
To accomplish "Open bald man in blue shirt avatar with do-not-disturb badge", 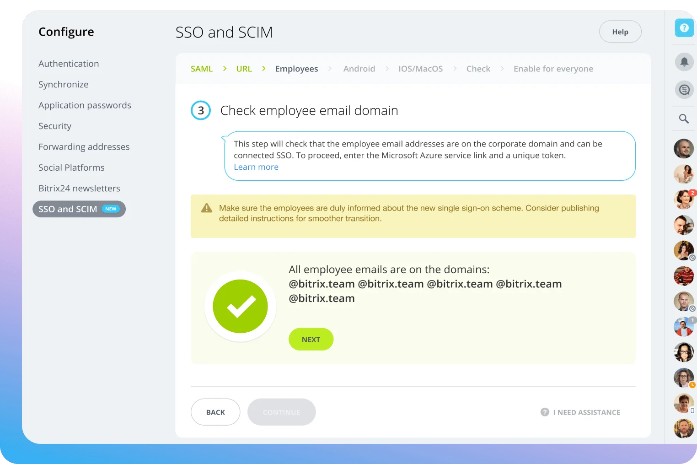I will pos(684,302).
